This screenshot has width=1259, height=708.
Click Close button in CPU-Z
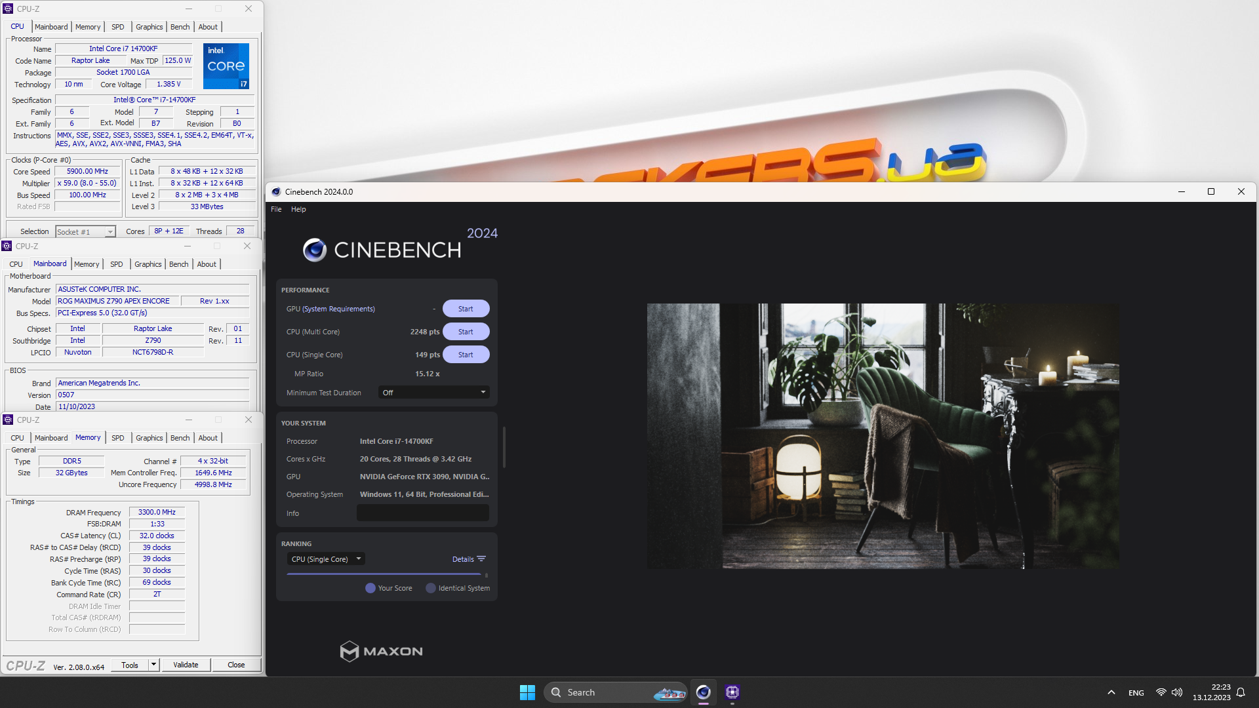tap(236, 665)
